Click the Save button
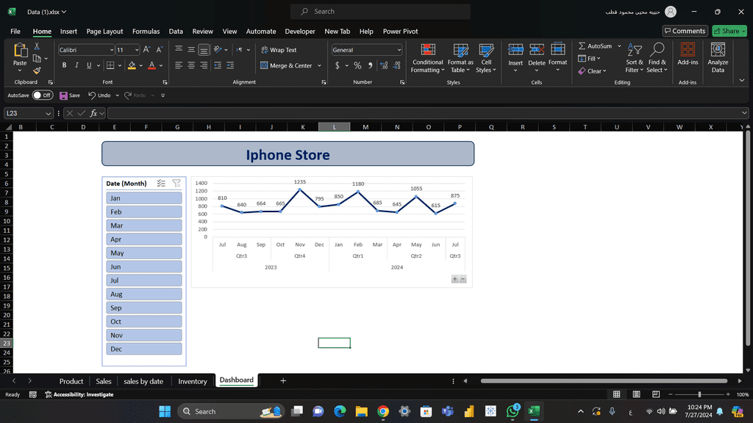753x423 pixels. (70, 95)
